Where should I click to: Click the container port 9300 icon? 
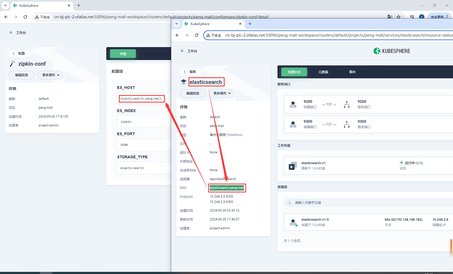point(293,124)
